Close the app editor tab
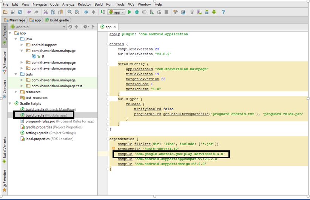Screen dimensions: 310x200 [115, 27]
